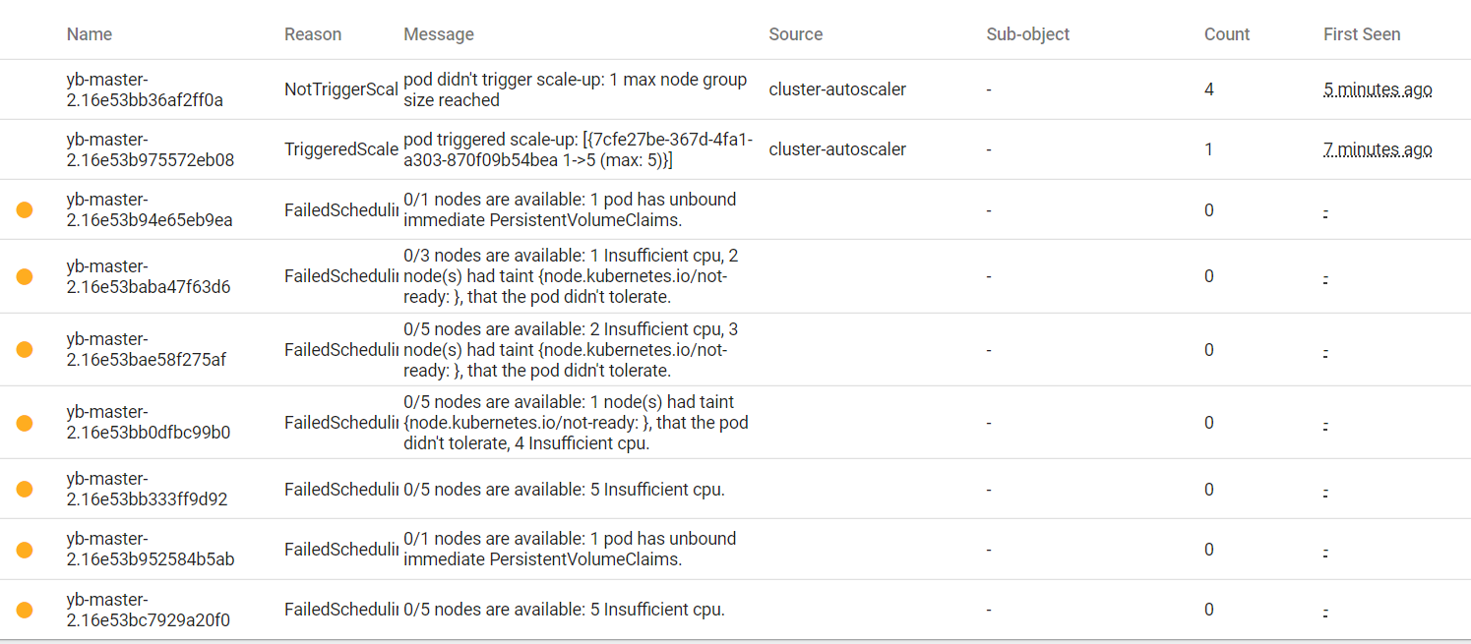Click warning status dot for yb-master-2.16e53bb333ff9d92
The image size is (1471, 644).
pos(25,489)
